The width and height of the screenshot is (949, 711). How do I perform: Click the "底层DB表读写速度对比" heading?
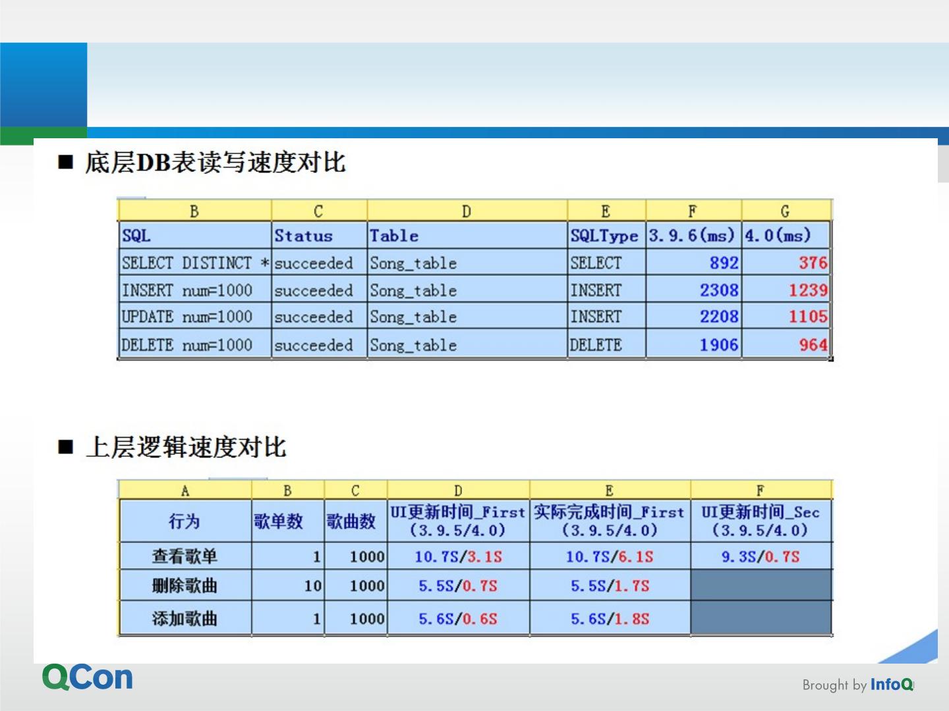point(215,163)
